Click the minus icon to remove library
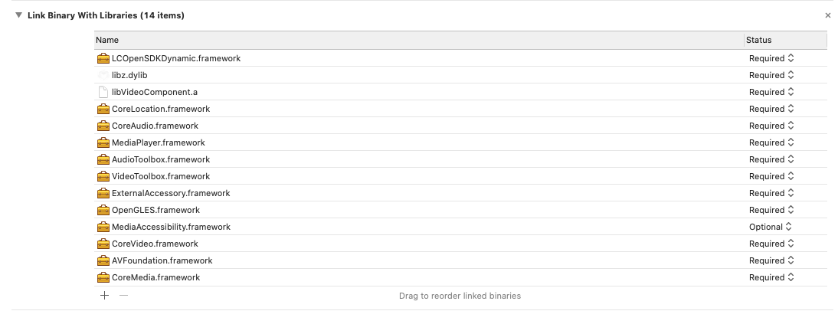 point(123,296)
